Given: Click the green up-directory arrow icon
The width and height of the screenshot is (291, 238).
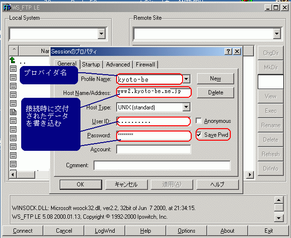Looking at the screenshot, I should click(13, 60).
